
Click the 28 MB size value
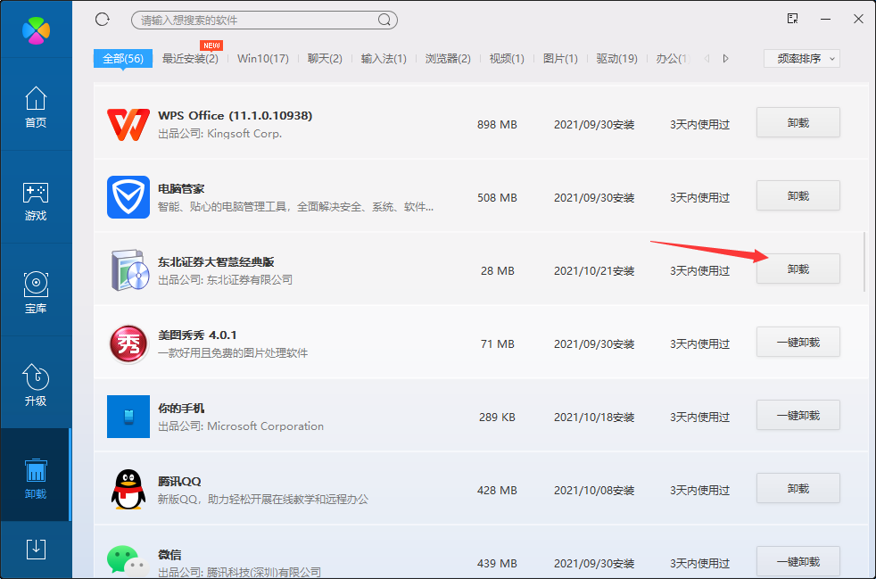click(x=497, y=271)
